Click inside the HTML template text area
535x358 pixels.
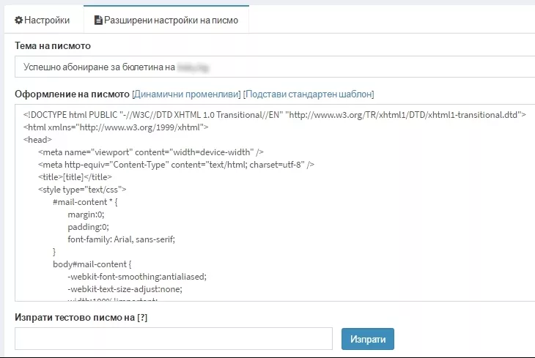(x=275, y=203)
